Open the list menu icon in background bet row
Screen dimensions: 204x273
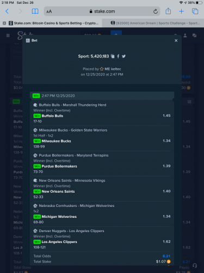(x=189, y=102)
